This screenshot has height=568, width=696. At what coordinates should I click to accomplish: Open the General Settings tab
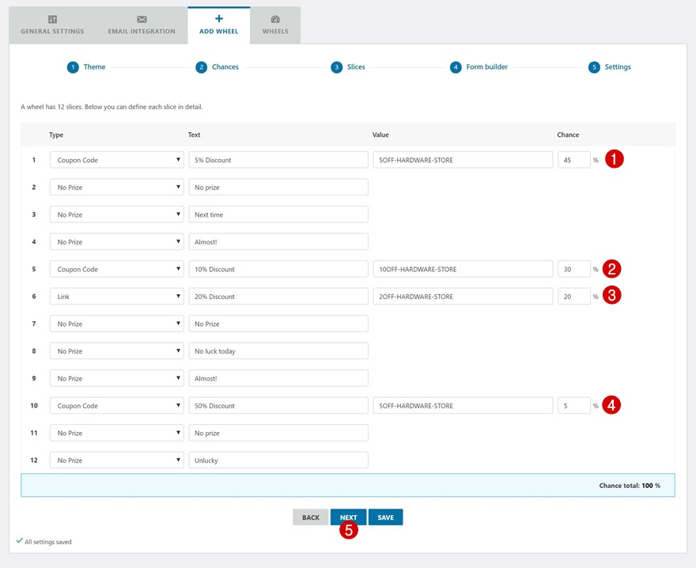pos(52,25)
